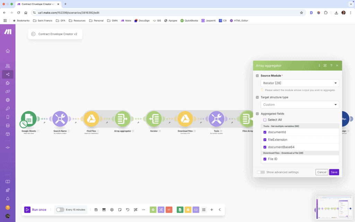
Task: Toggle the Every 15 minutes scheduling switch
Action: click(60, 210)
